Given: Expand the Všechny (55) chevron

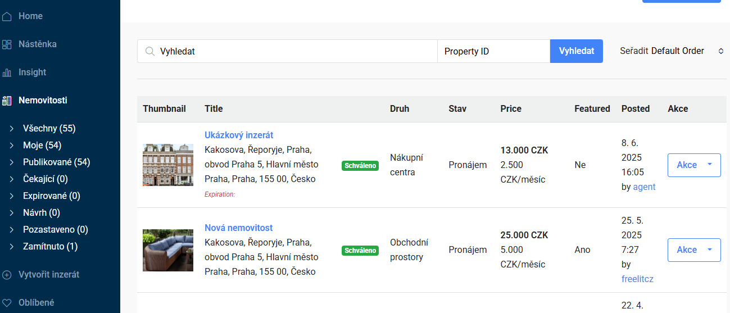Looking at the screenshot, I should [x=12, y=129].
